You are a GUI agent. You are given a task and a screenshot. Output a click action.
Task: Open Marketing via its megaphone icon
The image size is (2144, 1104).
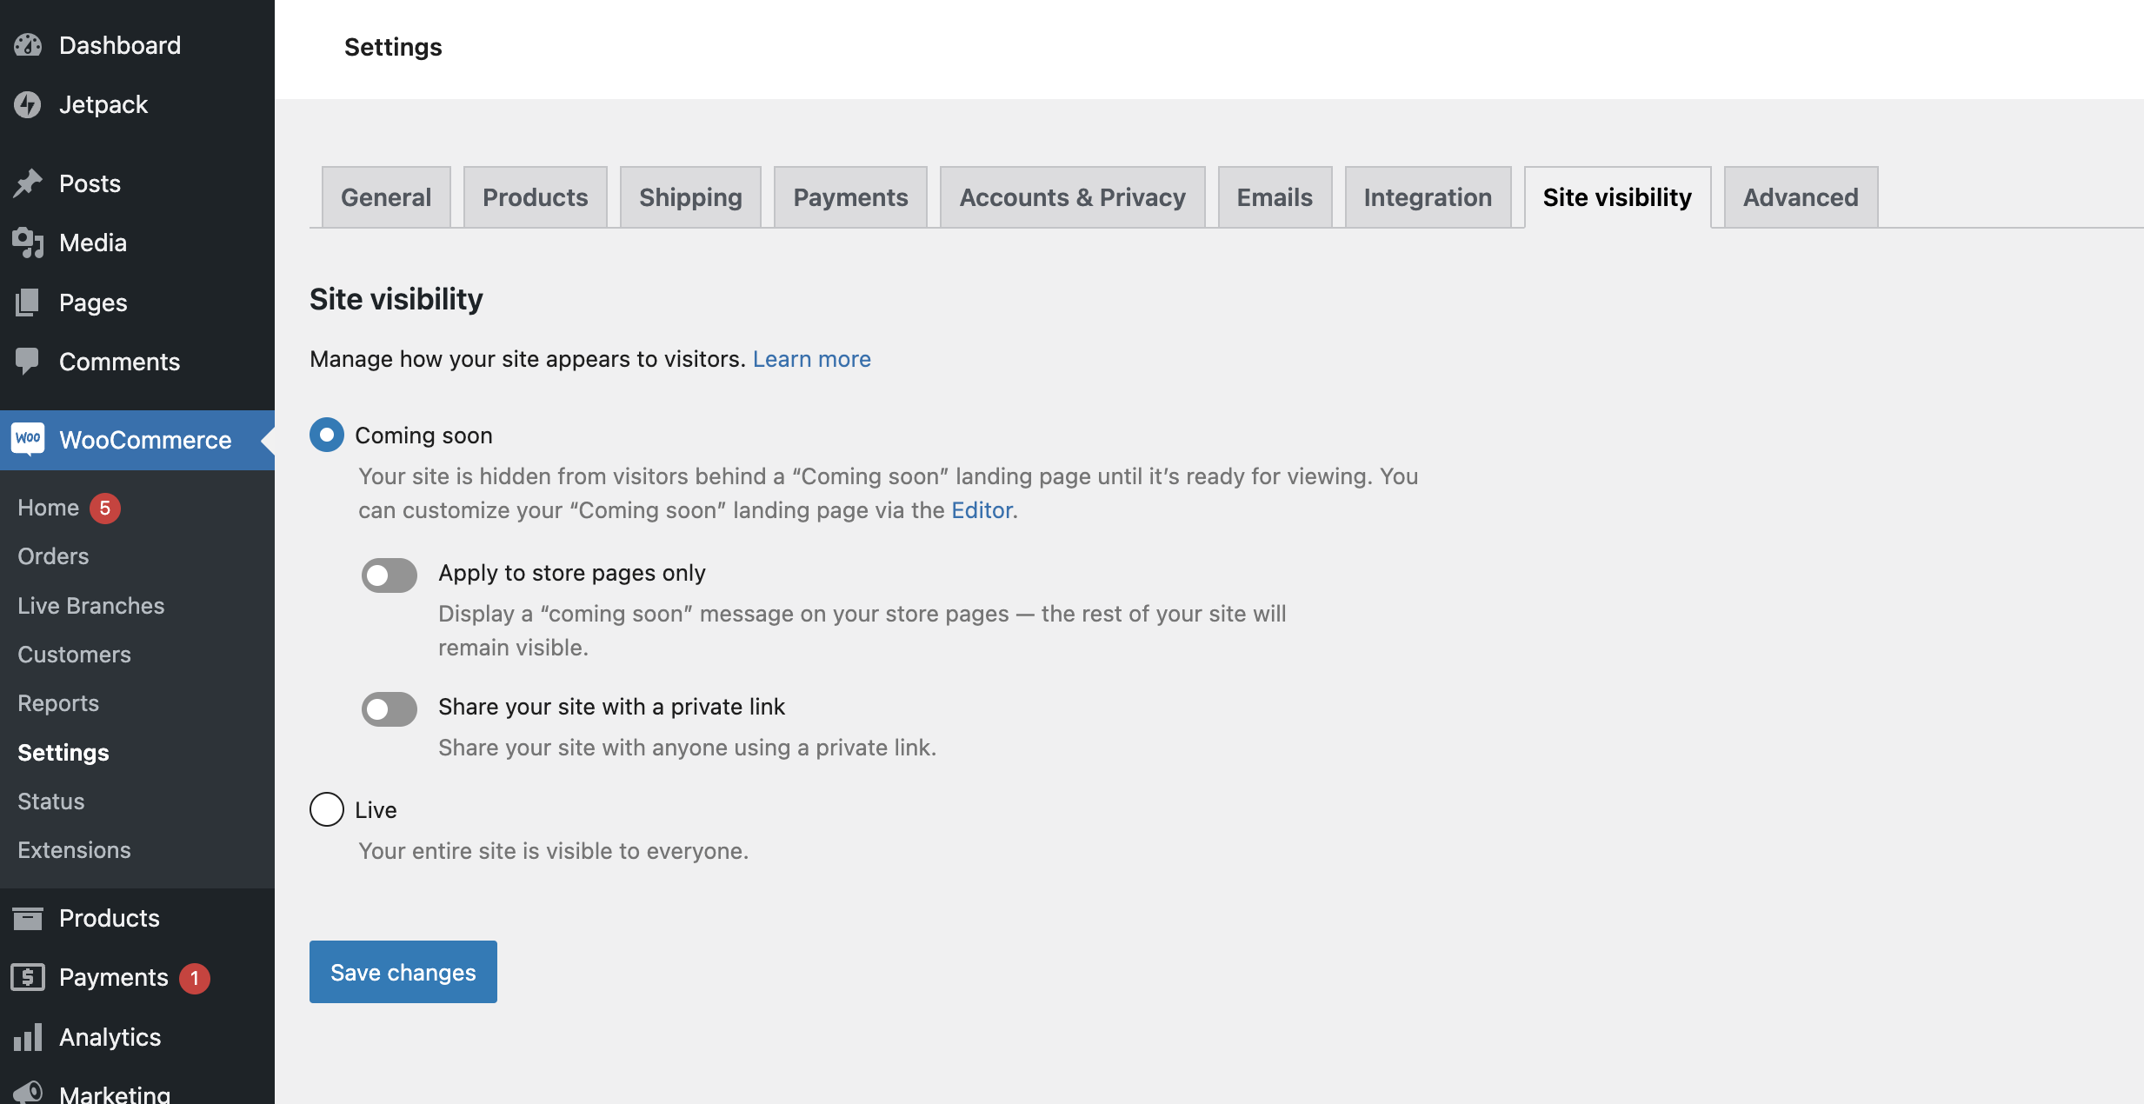(29, 1092)
